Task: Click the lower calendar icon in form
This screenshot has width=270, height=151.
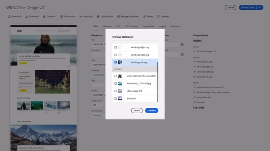Action: [x=182, y=55]
